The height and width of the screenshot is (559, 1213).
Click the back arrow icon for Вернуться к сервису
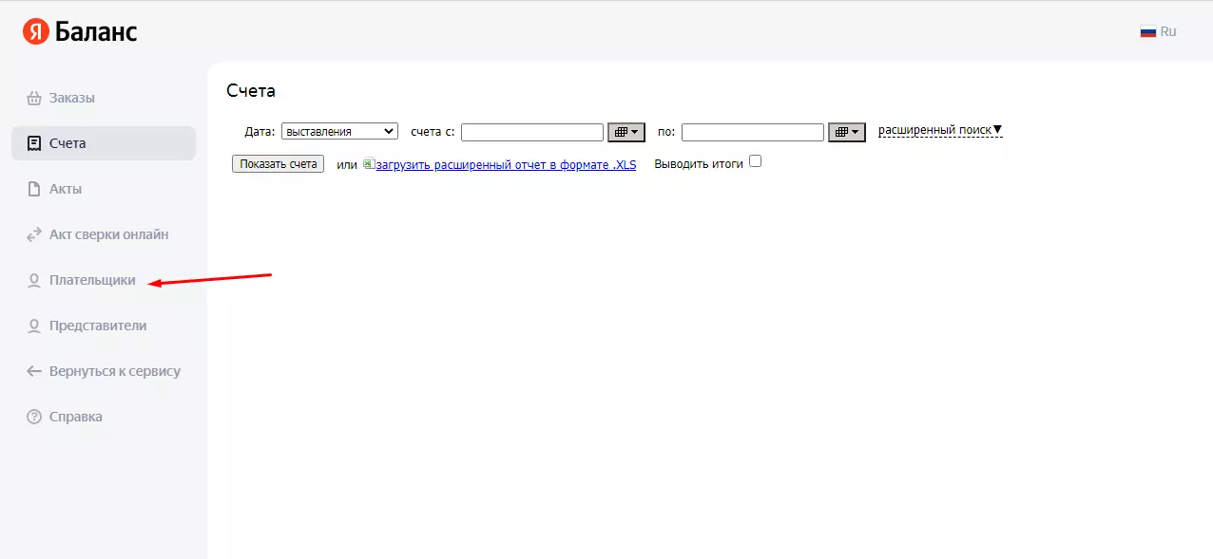(34, 371)
